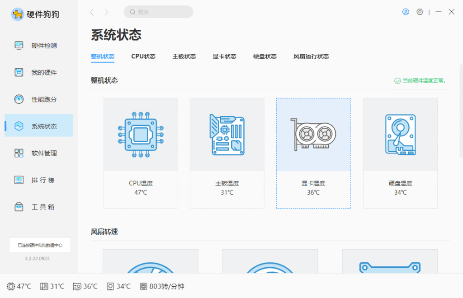Open the settings hexagon icon

tap(420, 12)
